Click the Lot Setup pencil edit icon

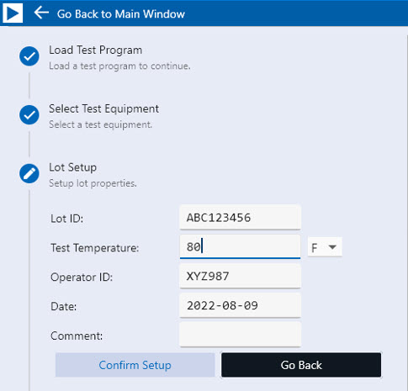[29, 173]
